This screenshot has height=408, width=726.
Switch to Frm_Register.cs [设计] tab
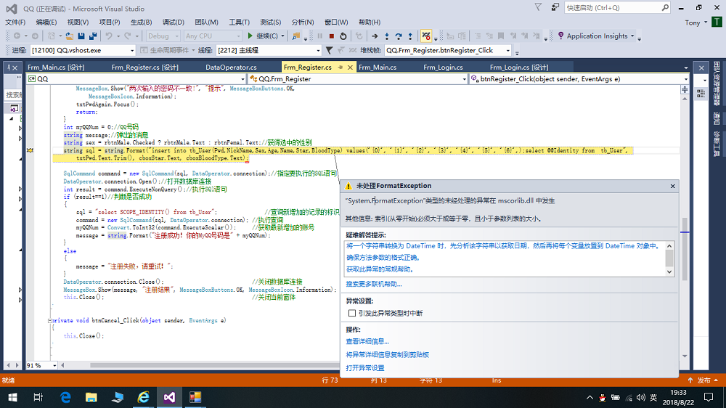tap(145, 68)
